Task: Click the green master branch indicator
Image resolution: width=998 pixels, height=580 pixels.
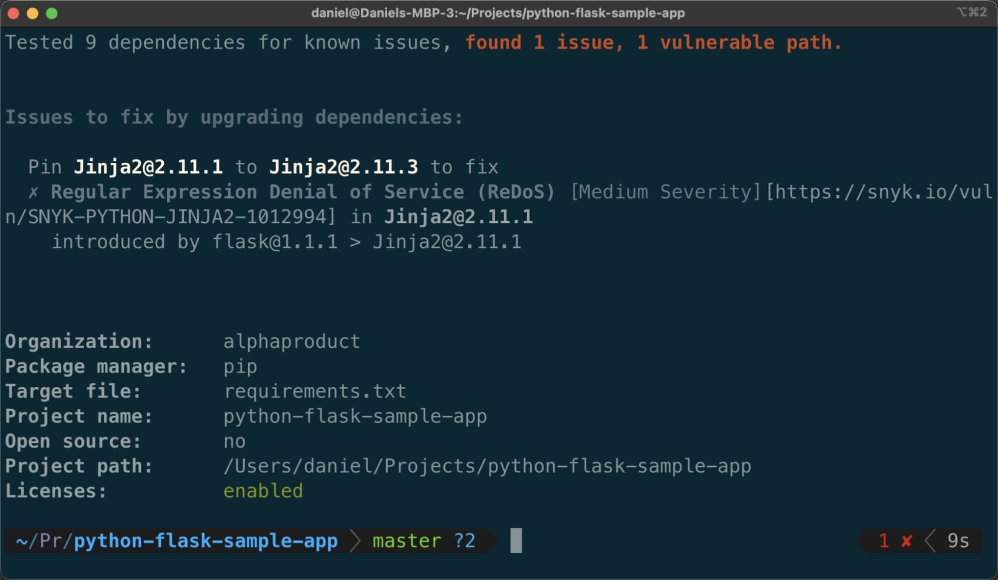Action: point(406,541)
